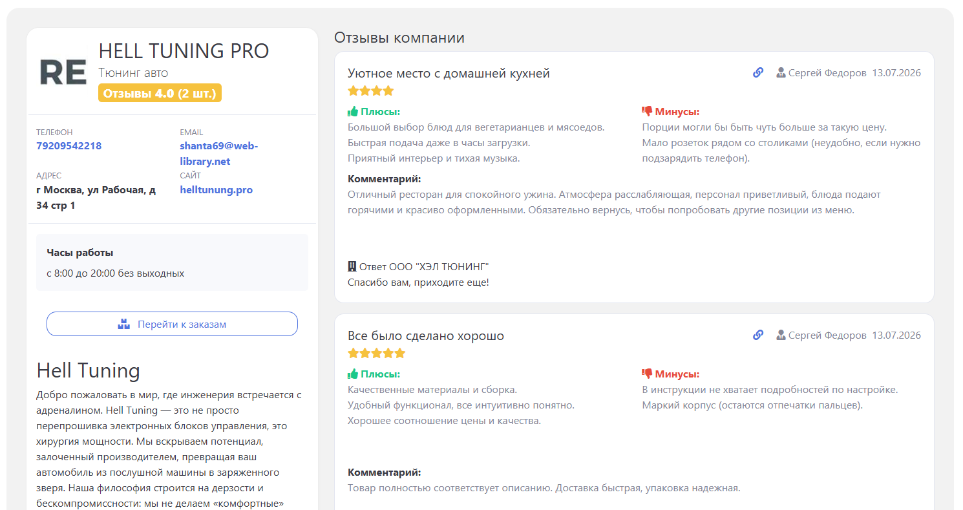Click thumbs-down Минусы icon in second review
This screenshot has width=963, height=510.
(x=647, y=374)
